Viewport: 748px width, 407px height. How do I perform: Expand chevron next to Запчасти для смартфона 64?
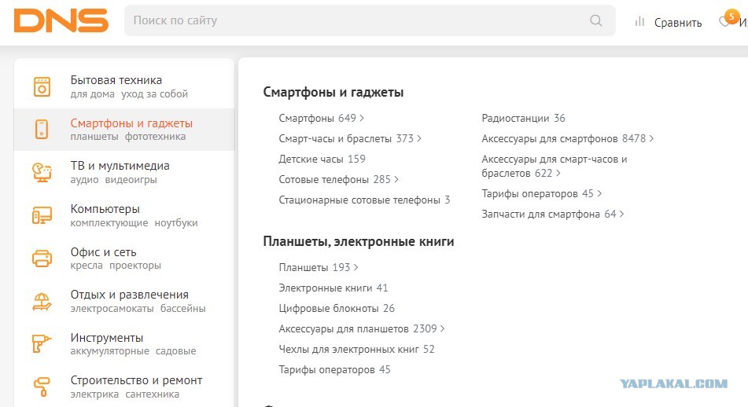pos(621,214)
